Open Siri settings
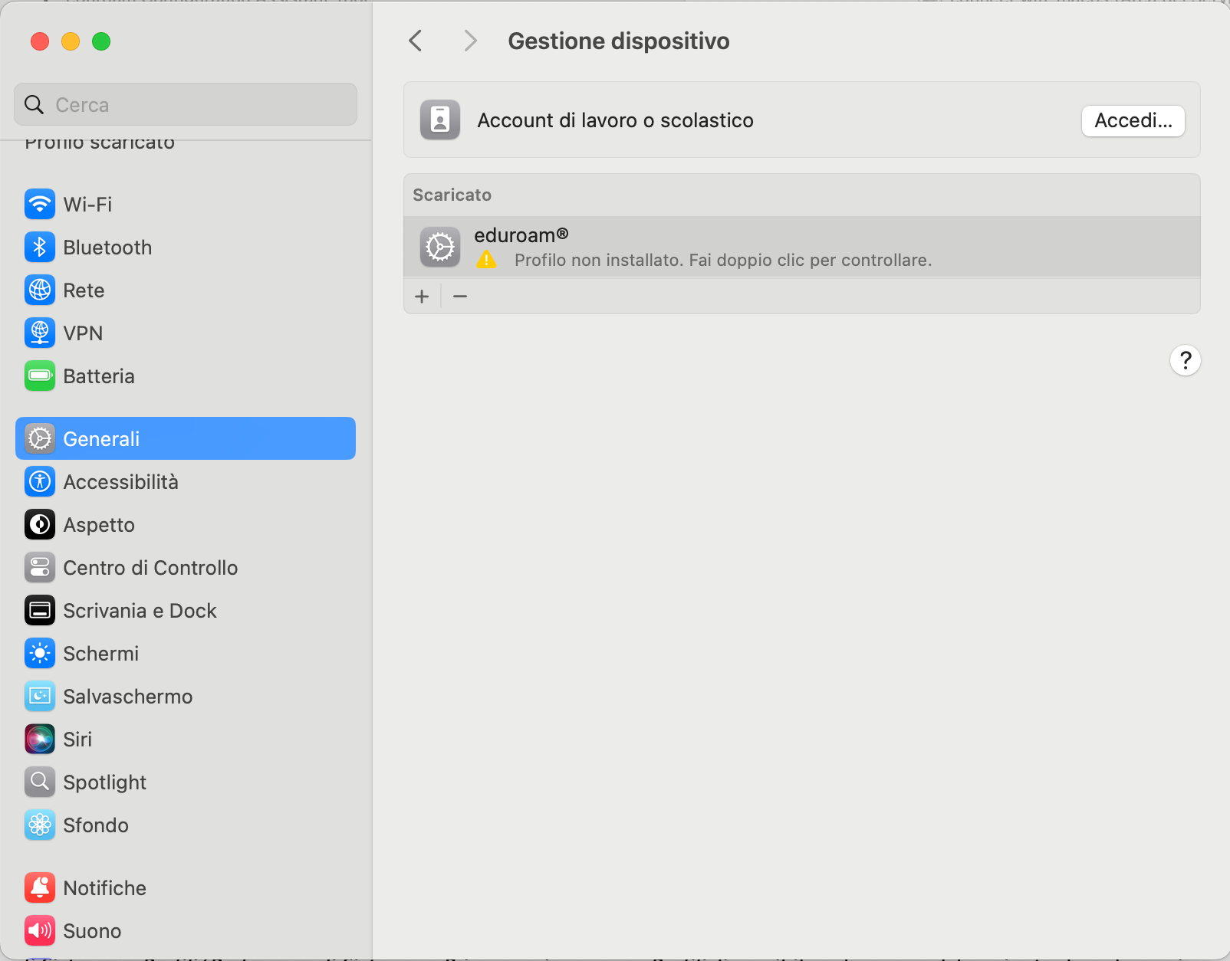 77,740
